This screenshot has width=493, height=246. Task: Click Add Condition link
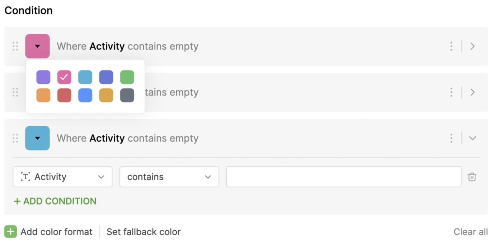[x=55, y=201]
